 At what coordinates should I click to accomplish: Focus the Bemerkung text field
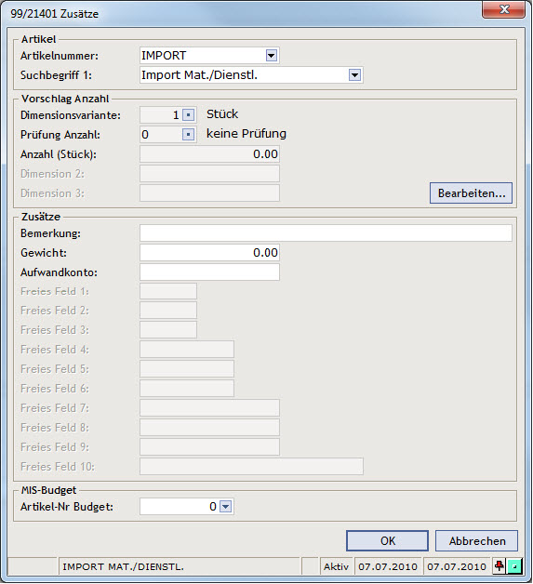(x=326, y=233)
